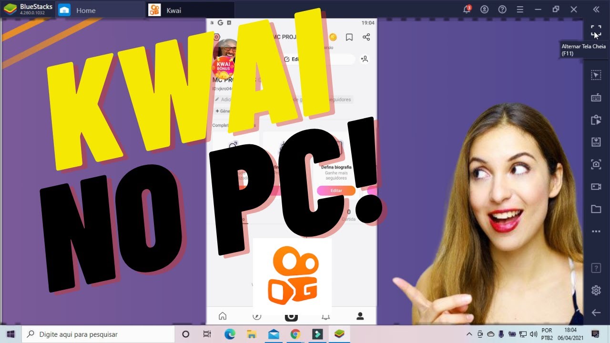Viewport: 610px width, 343px height.
Task: Tap the gold coin icon in Kwai
Action: click(333, 37)
